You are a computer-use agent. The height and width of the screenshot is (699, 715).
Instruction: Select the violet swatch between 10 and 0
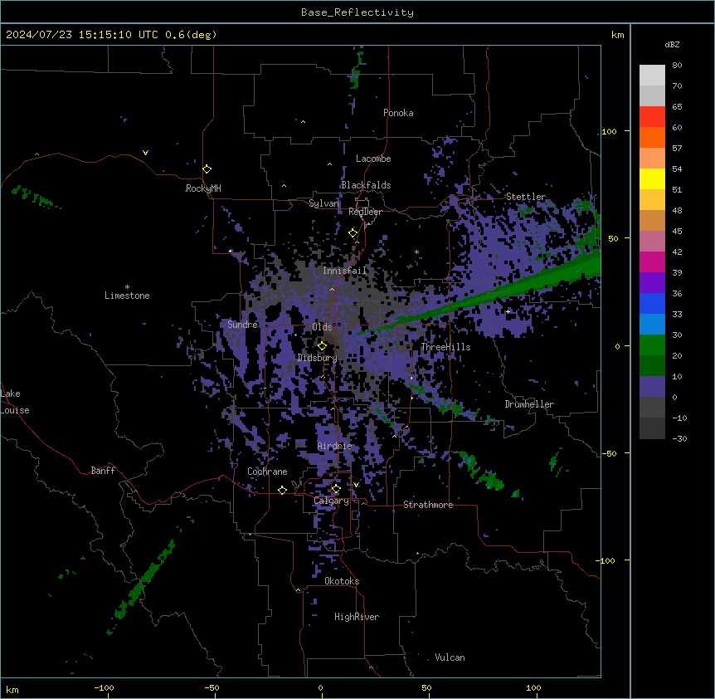652,387
